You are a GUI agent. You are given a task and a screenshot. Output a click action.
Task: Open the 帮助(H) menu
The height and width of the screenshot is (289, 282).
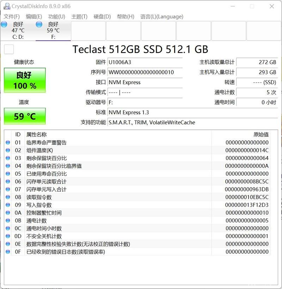[x=125, y=17]
